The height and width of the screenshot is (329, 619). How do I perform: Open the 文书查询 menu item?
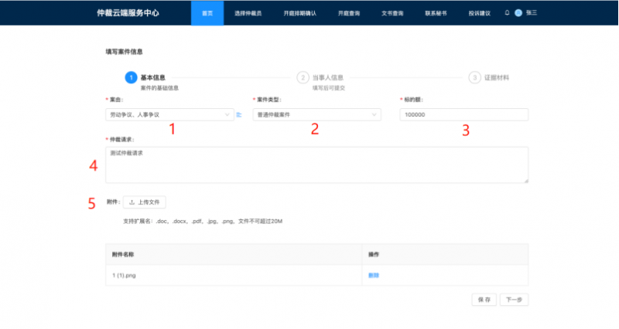click(x=392, y=13)
